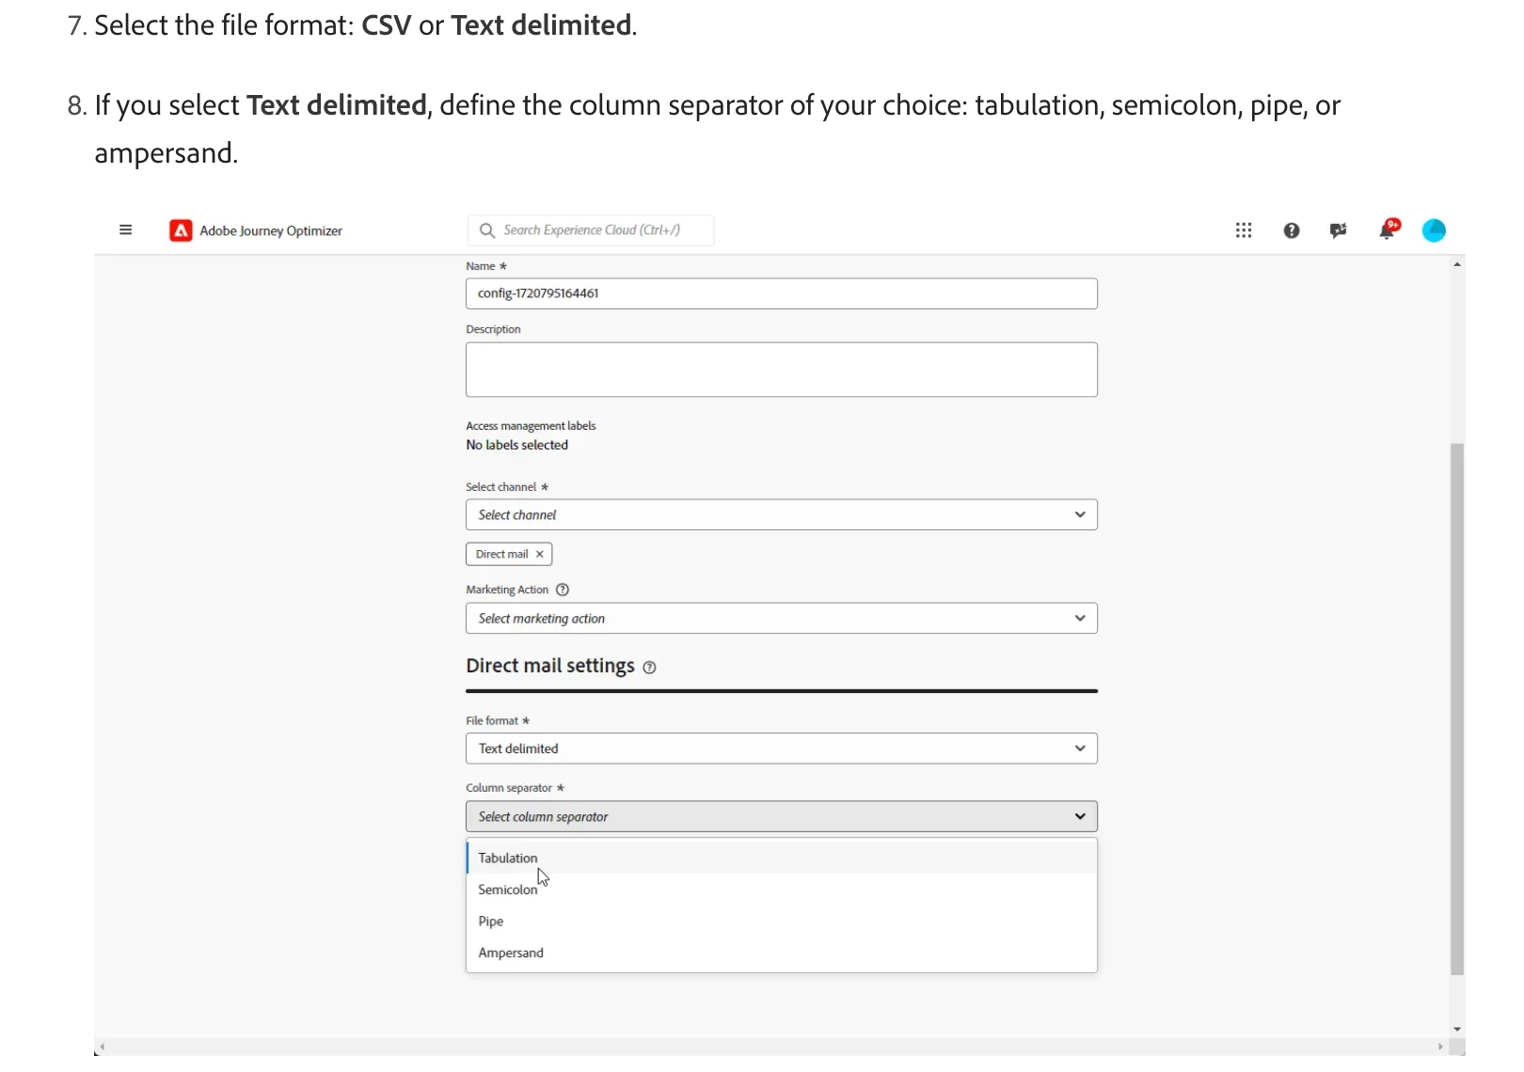Choose the Semicolon separator option
Viewport: 1524px width, 1072px height.
point(508,890)
